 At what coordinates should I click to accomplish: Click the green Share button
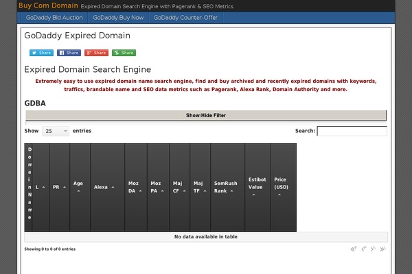[x=124, y=53]
